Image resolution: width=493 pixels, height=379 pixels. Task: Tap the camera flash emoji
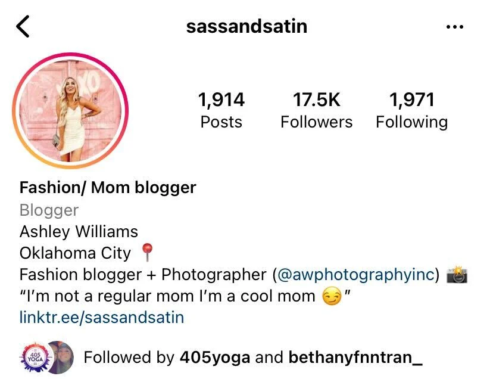(x=457, y=275)
